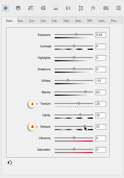Click the reset arrow button
124x178 pixels.
tap(10, 163)
